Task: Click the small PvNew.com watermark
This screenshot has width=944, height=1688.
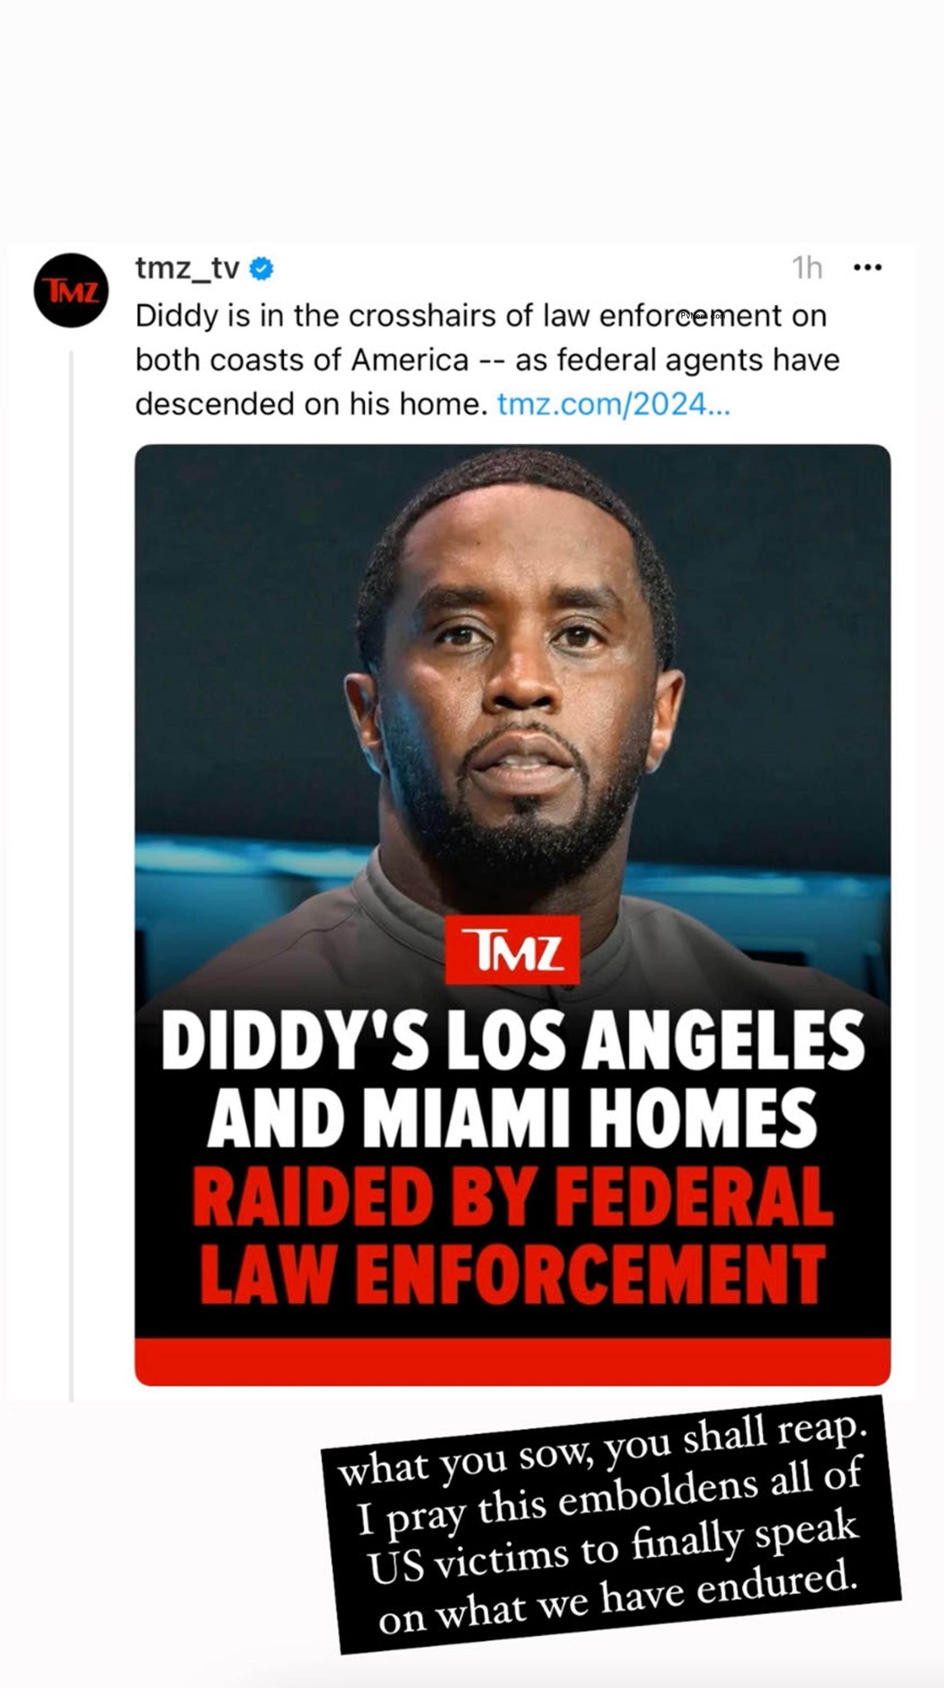Action: pyautogui.click(x=702, y=316)
